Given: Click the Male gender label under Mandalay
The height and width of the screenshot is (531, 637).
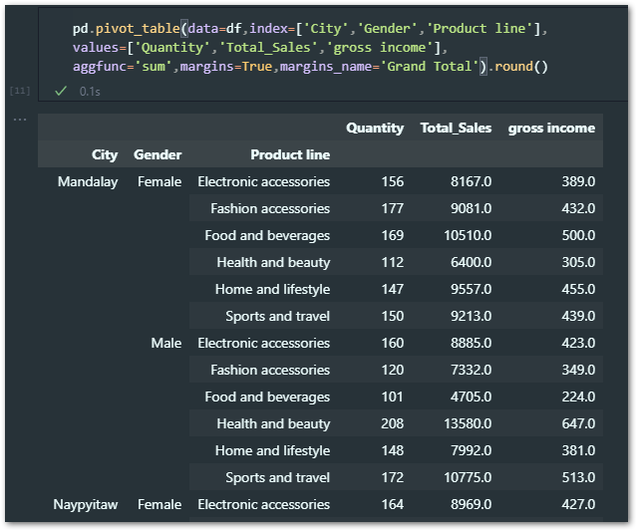Looking at the screenshot, I should coord(165,343).
